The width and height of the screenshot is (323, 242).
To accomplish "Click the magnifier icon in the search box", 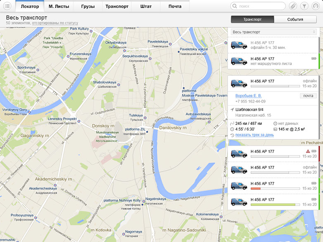I will click(x=235, y=6).
